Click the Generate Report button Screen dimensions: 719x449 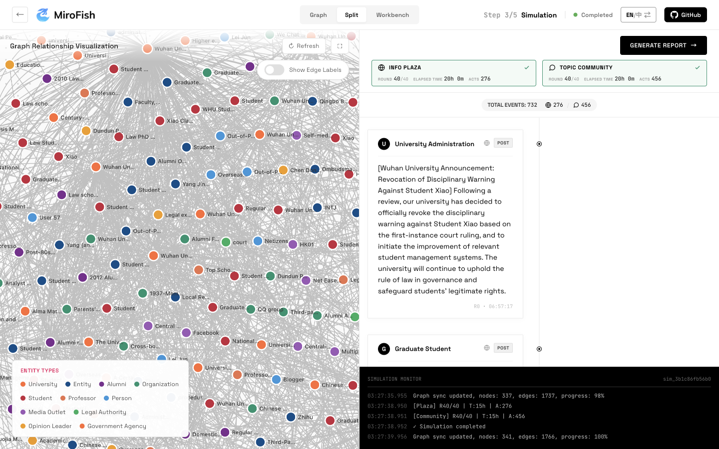[663, 45]
